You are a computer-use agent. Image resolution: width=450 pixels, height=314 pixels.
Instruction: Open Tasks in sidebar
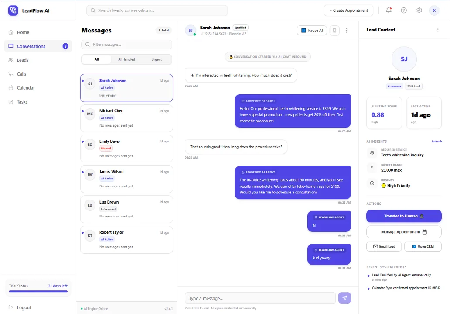38,102
